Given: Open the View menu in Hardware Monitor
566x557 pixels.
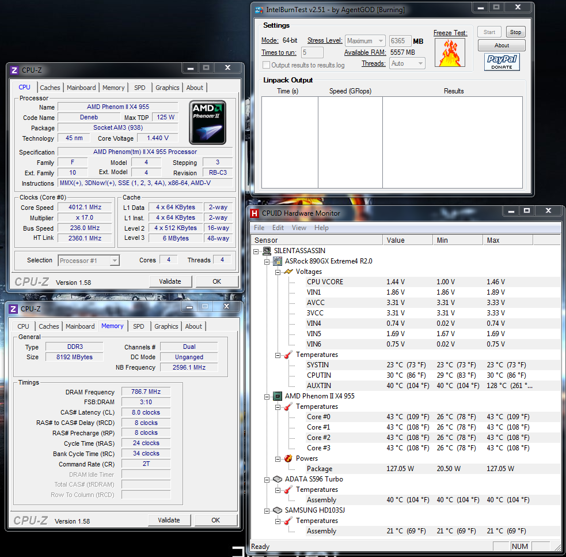Looking at the screenshot, I should (299, 228).
